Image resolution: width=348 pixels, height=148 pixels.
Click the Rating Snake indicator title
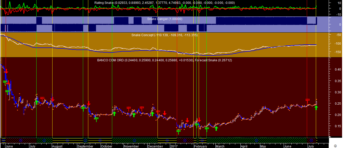pyautogui.click(x=165, y=3)
